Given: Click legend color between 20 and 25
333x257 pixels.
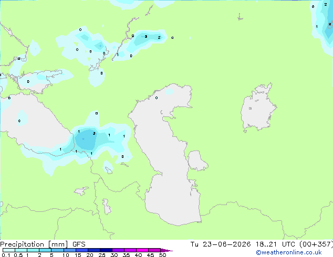Looking at the screenshot, I should click(x=93, y=250).
